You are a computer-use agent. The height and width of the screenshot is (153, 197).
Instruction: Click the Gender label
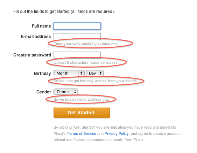[44, 92]
